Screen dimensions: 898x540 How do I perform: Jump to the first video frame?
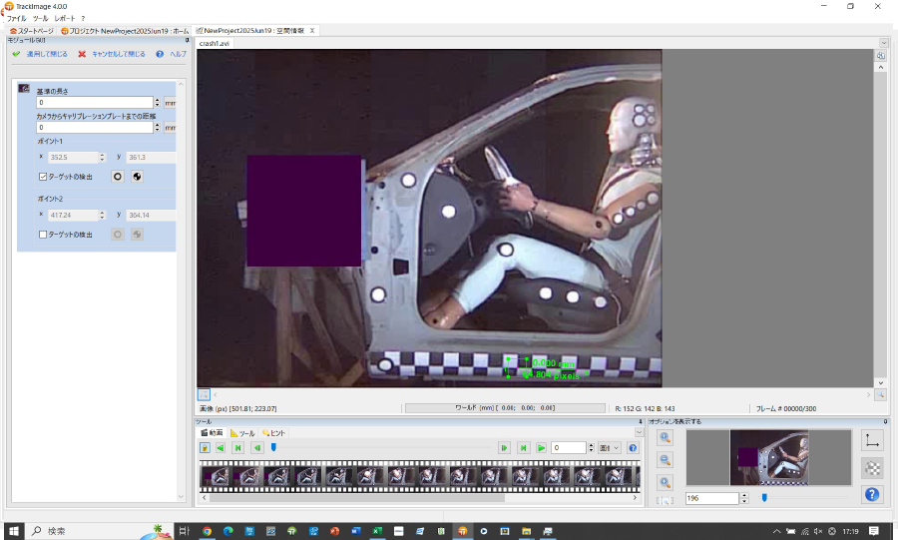point(237,448)
